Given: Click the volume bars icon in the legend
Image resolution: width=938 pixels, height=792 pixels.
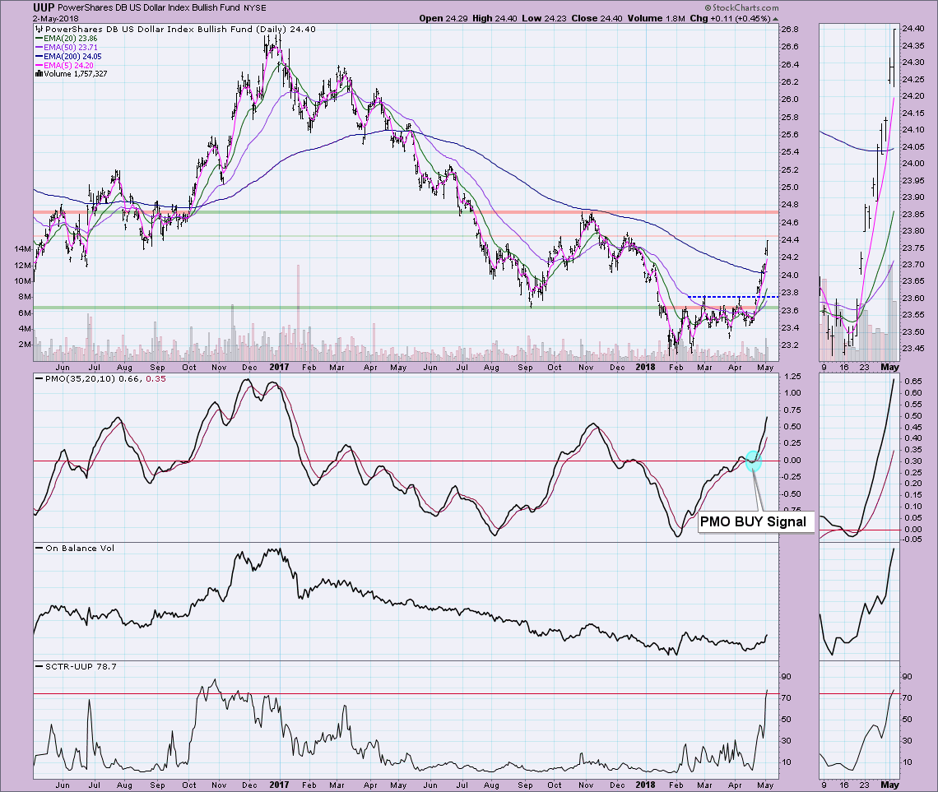Looking at the screenshot, I should (x=39, y=73).
